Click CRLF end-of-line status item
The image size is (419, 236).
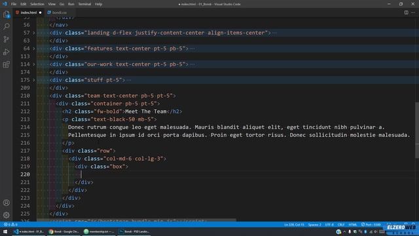click(341, 224)
